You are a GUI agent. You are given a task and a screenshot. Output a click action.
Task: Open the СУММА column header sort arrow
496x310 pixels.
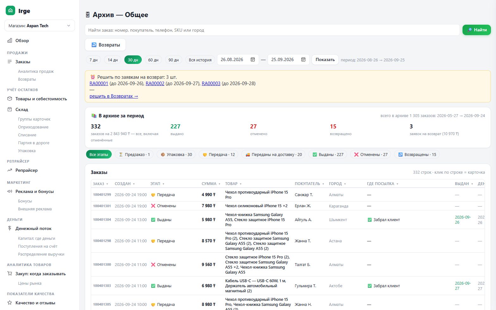point(220,184)
